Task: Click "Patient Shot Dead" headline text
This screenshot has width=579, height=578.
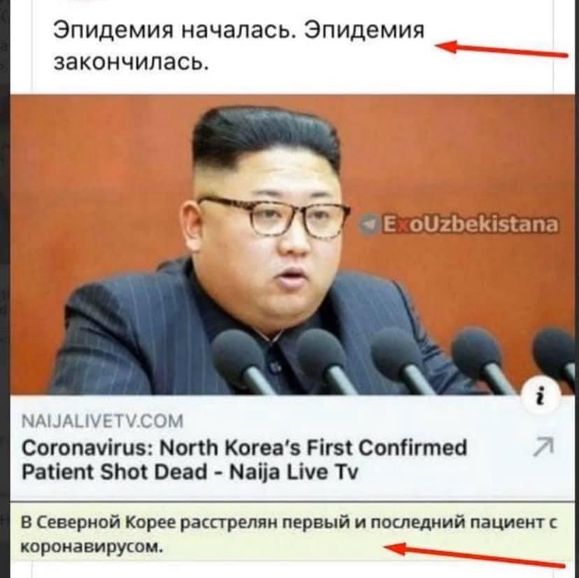Action: pyautogui.click(x=120, y=472)
